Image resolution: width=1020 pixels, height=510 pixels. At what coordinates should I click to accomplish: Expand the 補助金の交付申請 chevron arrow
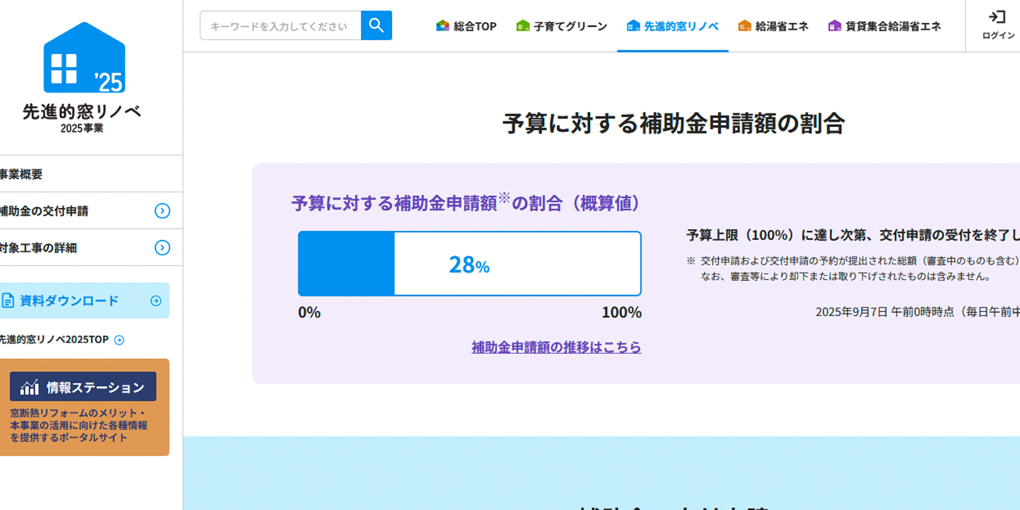[162, 211]
